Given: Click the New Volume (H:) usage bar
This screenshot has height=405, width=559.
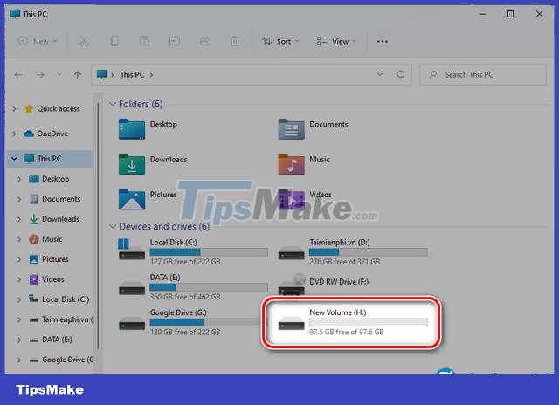Looking at the screenshot, I should 369,322.
